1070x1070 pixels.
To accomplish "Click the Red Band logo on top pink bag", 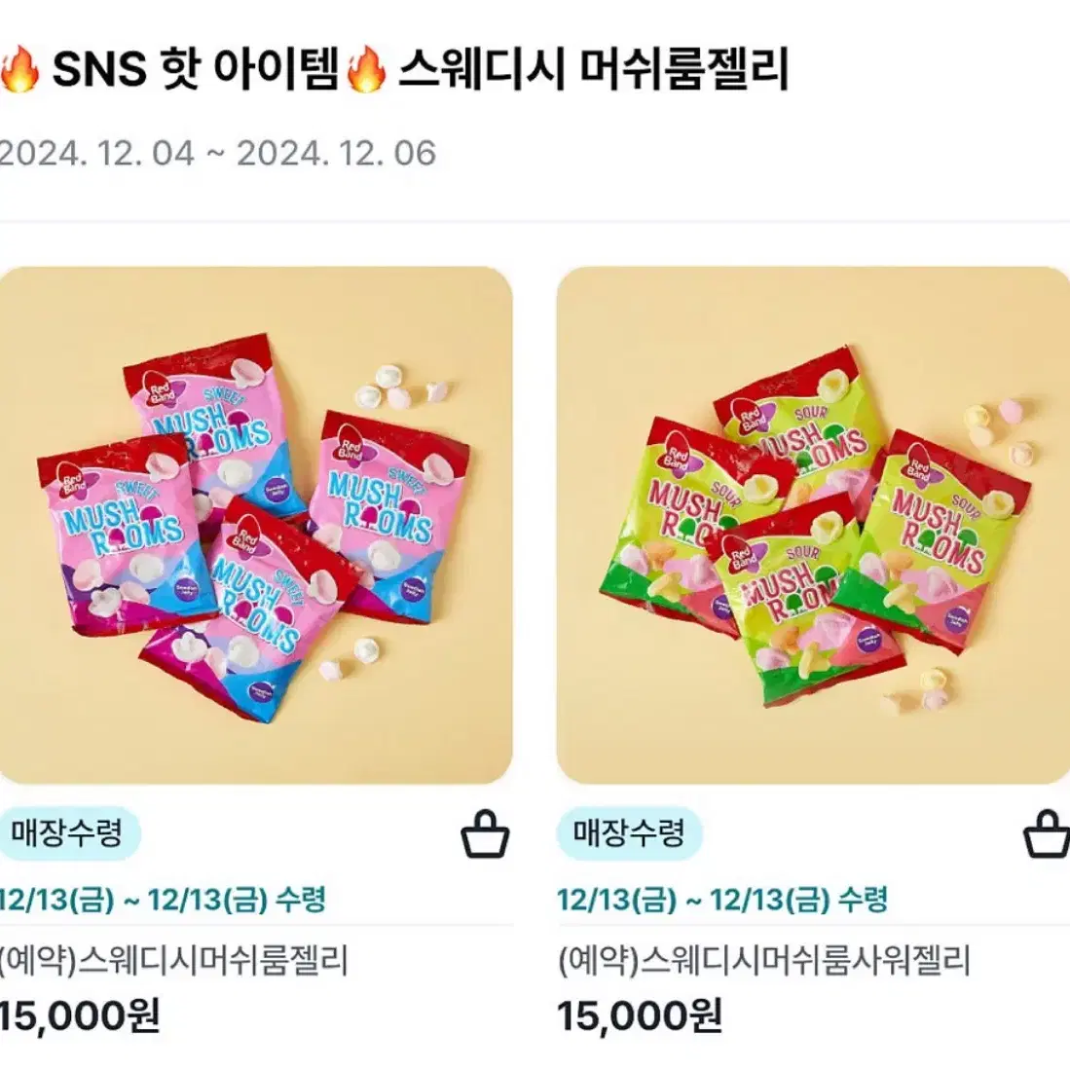I will pyautogui.click(x=161, y=392).
